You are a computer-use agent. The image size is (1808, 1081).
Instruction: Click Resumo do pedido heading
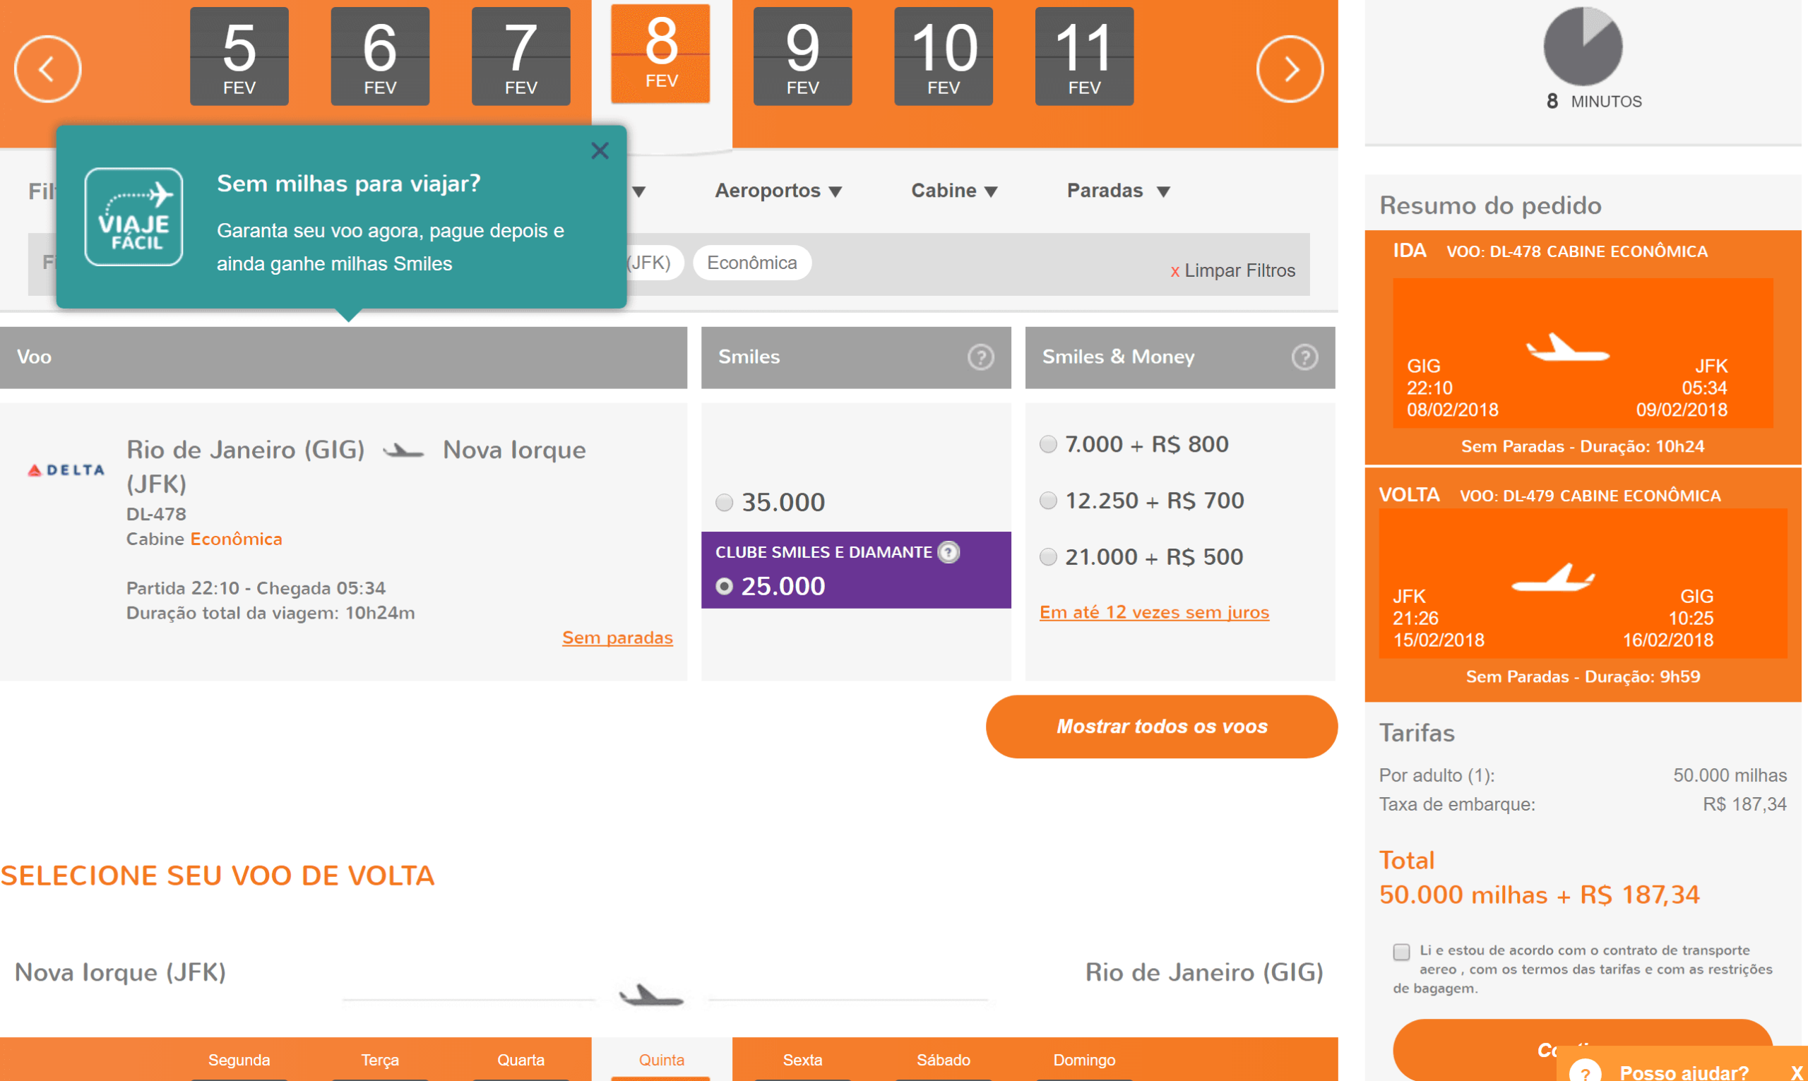[x=1489, y=205]
